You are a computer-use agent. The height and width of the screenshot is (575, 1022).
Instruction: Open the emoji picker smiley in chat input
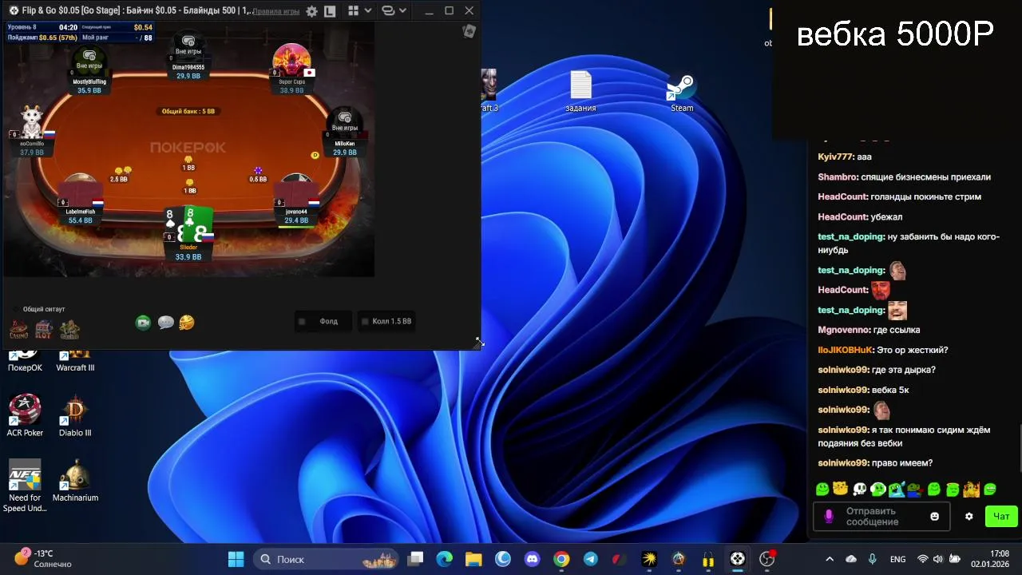(934, 517)
